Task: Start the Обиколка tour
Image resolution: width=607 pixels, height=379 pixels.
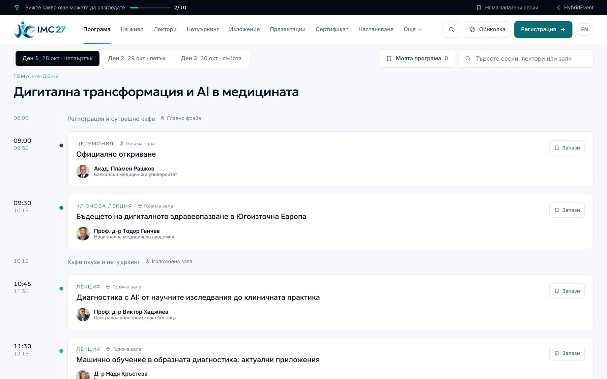Action: click(487, 29)
